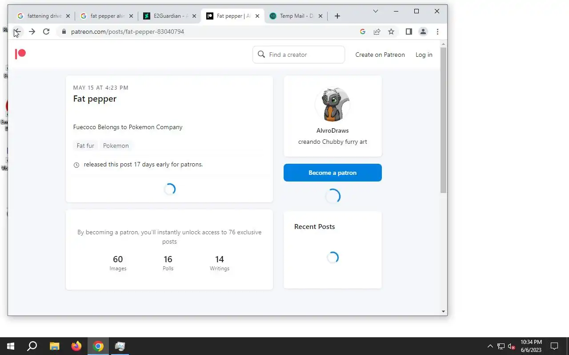Image resolution: width=569 pixels, height=355 pixels.
Task: Go to the Patreon logo home link
Action: point(20,54)
